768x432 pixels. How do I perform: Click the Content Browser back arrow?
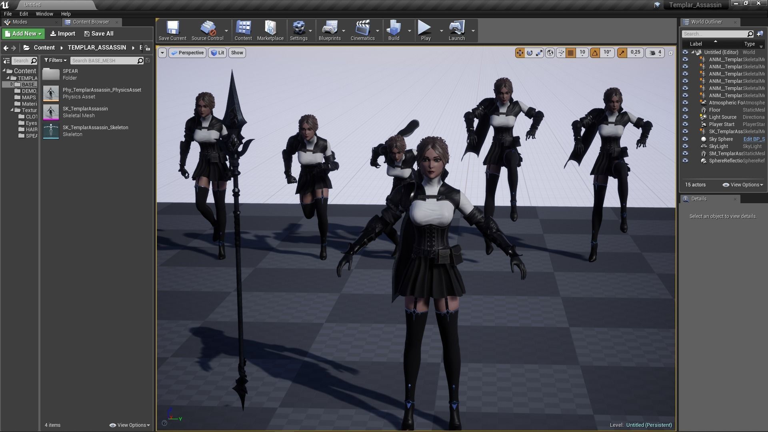[x=6, y=48]
